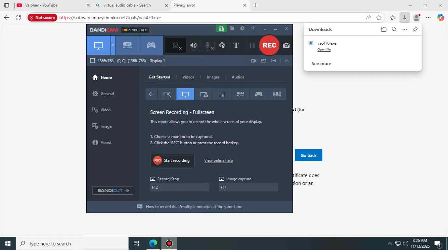Image resolution: width=448 pixels, height=250 pixels.
Task: Switch to the Get Started tab
Action: point(159,77)
